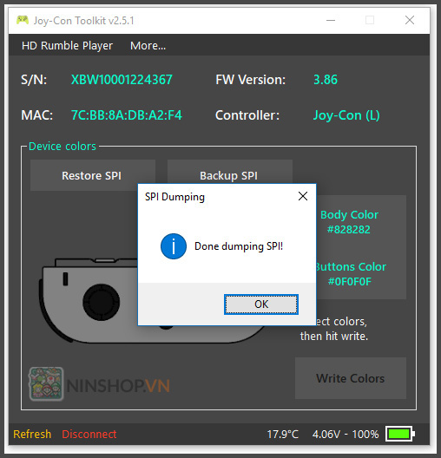Viewport: 441px width, 458px height.
Task: Click the 17.9°C temperature readout
Action: click(x=283, y=434)
